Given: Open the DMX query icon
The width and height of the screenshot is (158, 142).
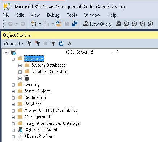Looking at the screenshot, I should click(x=134, y=24).
